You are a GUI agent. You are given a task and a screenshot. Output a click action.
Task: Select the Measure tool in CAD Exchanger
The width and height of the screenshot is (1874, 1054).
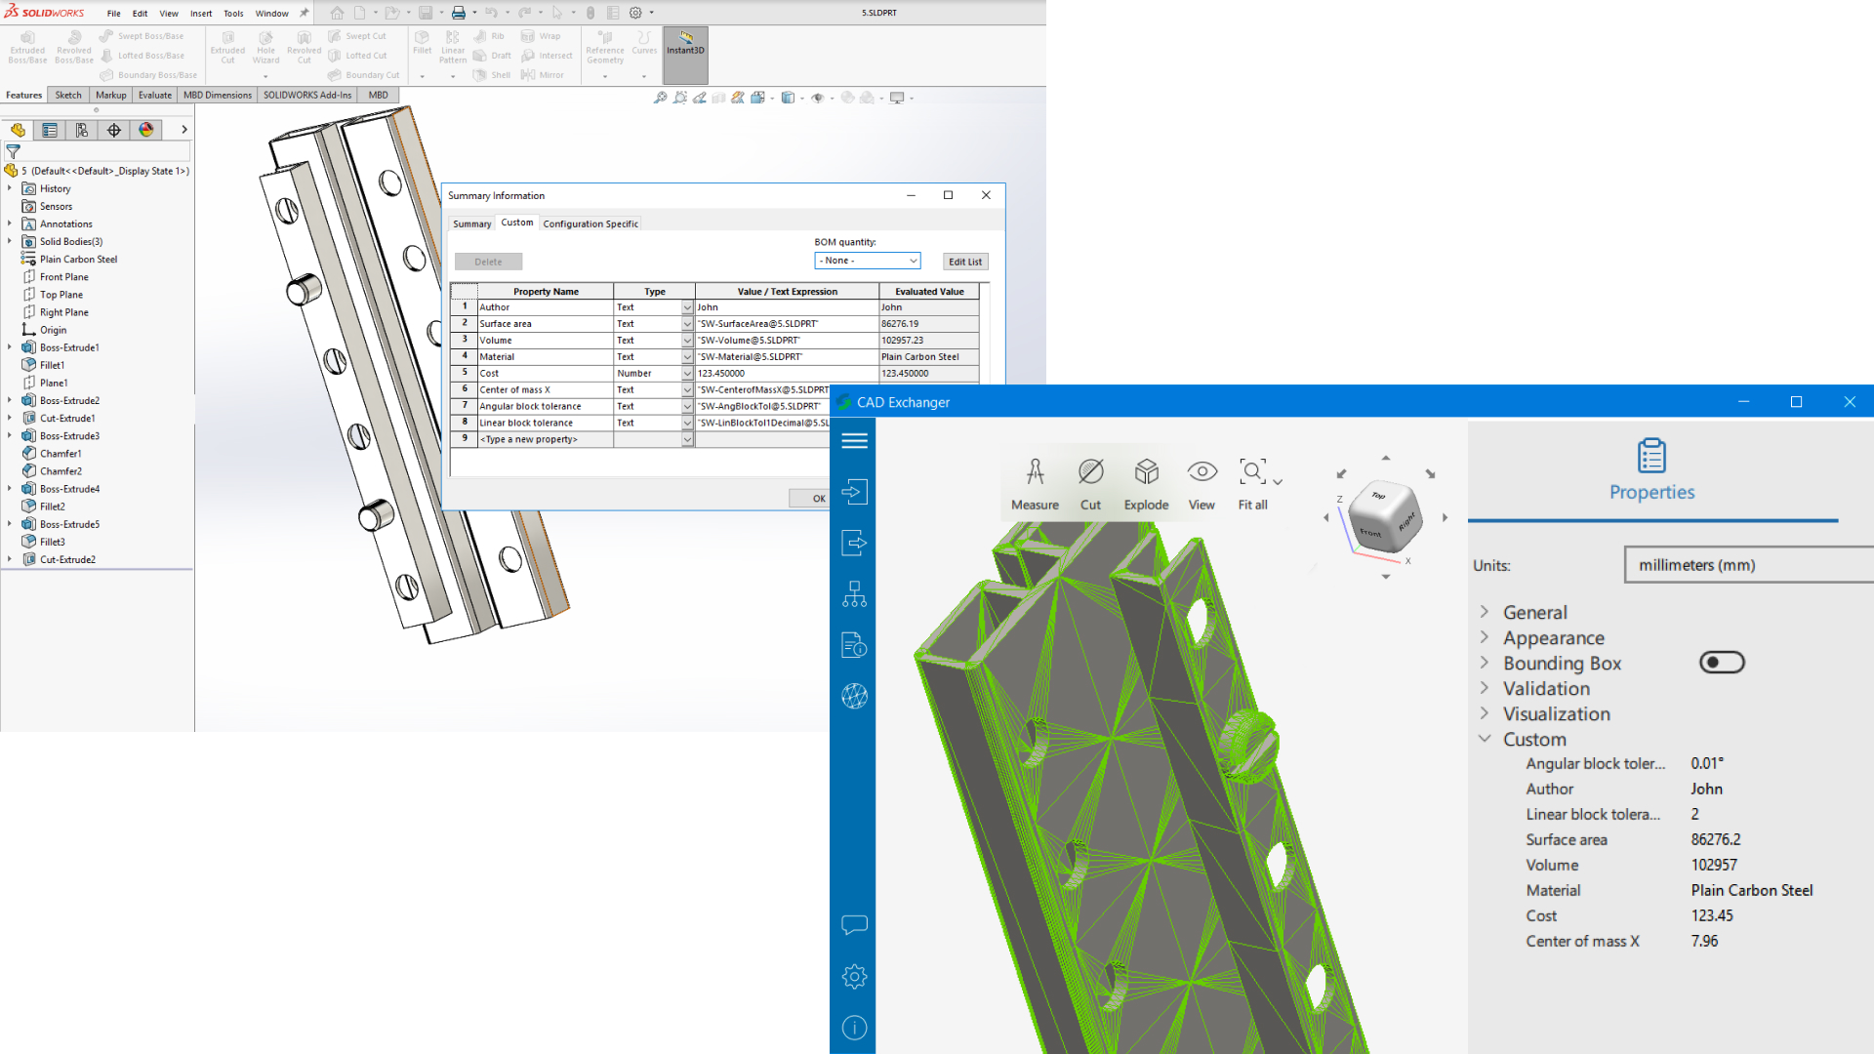pyautogui.click(x=1035, y=484)
